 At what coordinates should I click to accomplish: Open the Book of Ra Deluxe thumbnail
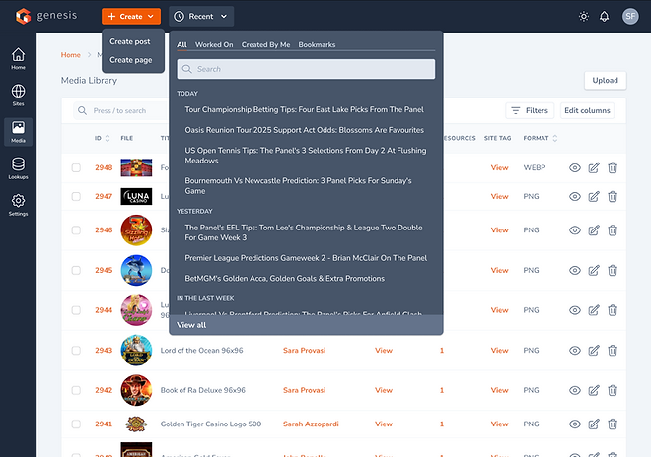pos(136,390)
